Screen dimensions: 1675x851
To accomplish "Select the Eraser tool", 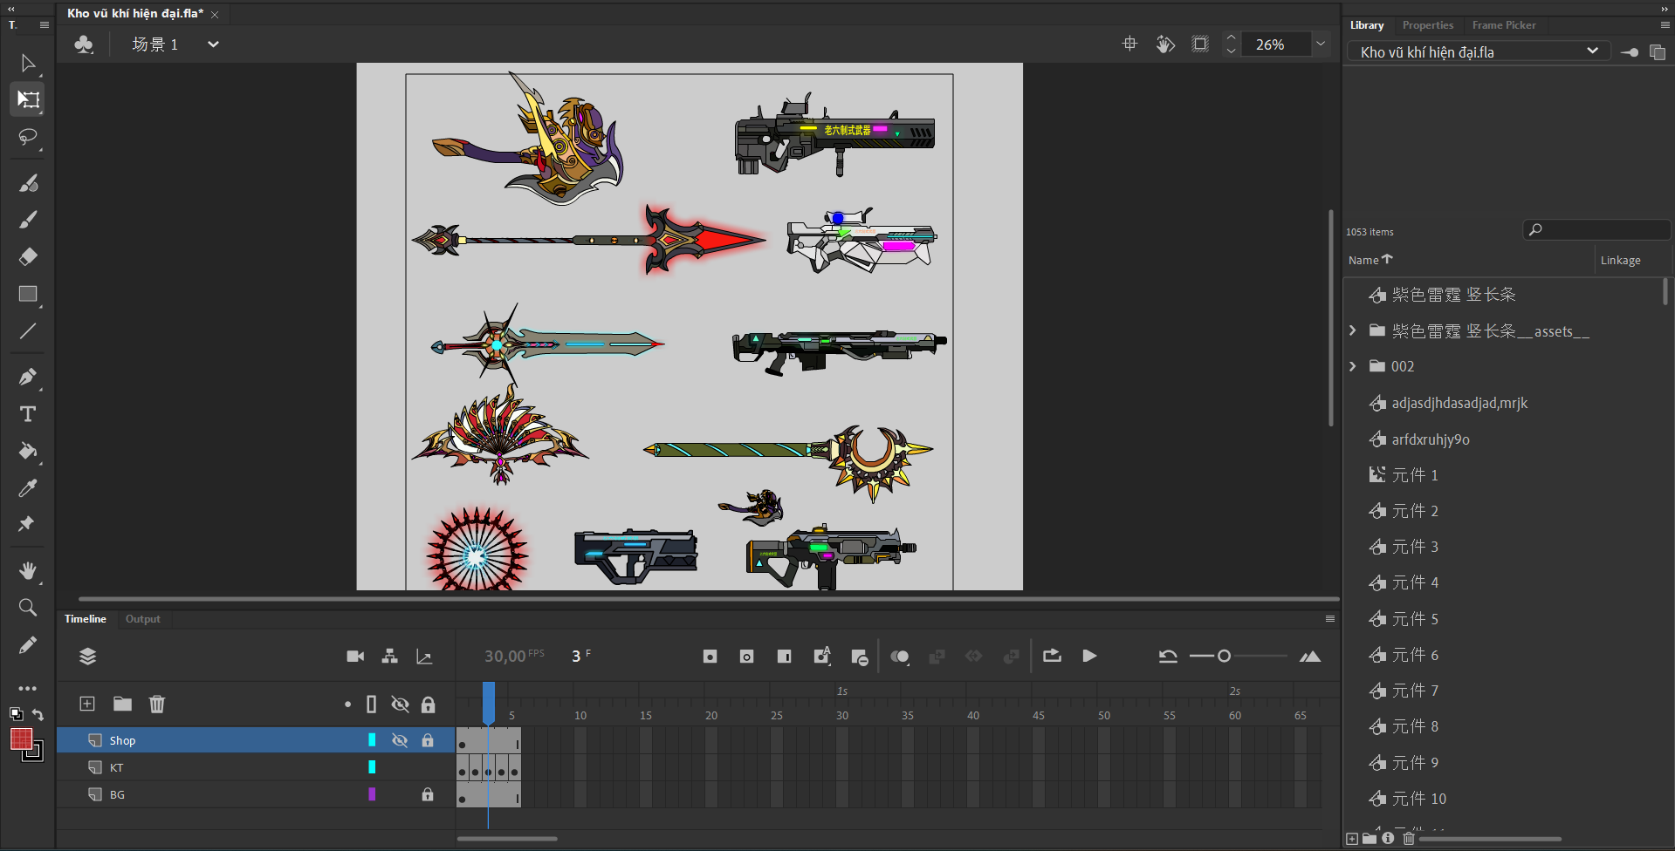I will point(28,256).
